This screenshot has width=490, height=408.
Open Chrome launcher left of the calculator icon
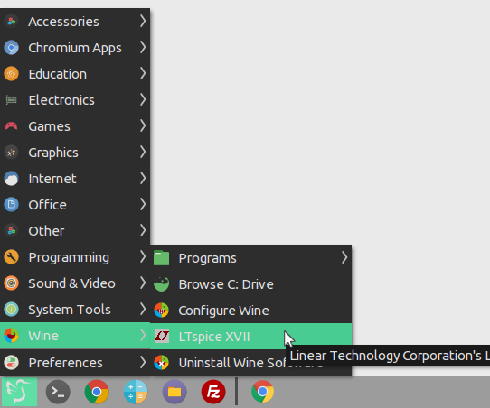coord(97,392)
